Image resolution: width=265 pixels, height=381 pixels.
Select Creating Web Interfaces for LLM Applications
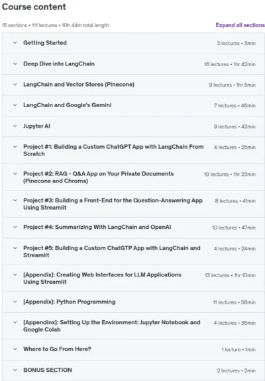(102, 278)
